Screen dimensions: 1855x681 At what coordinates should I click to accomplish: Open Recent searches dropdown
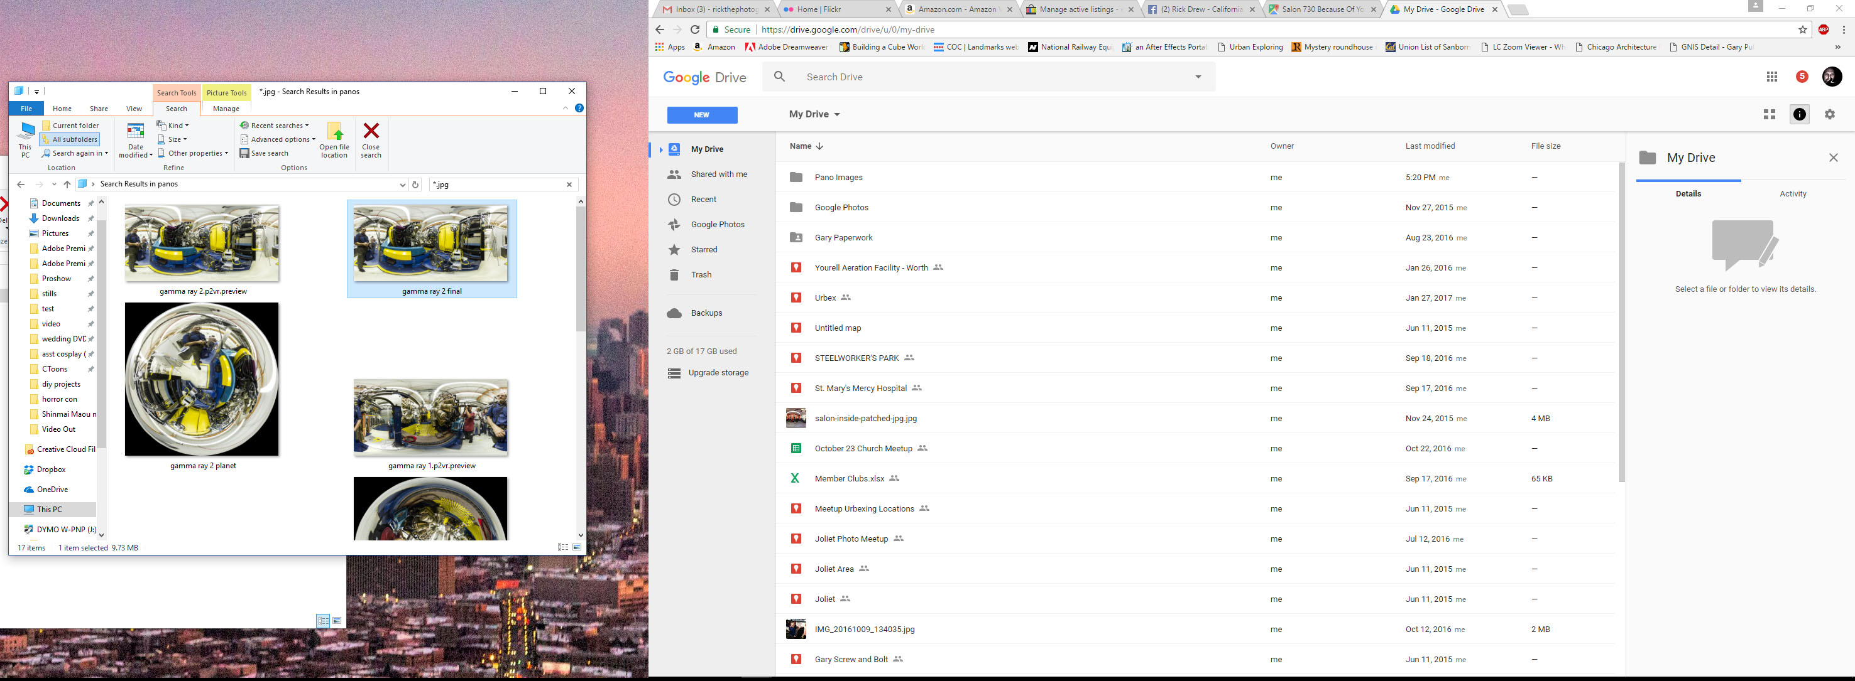click(x=275, y=125)
